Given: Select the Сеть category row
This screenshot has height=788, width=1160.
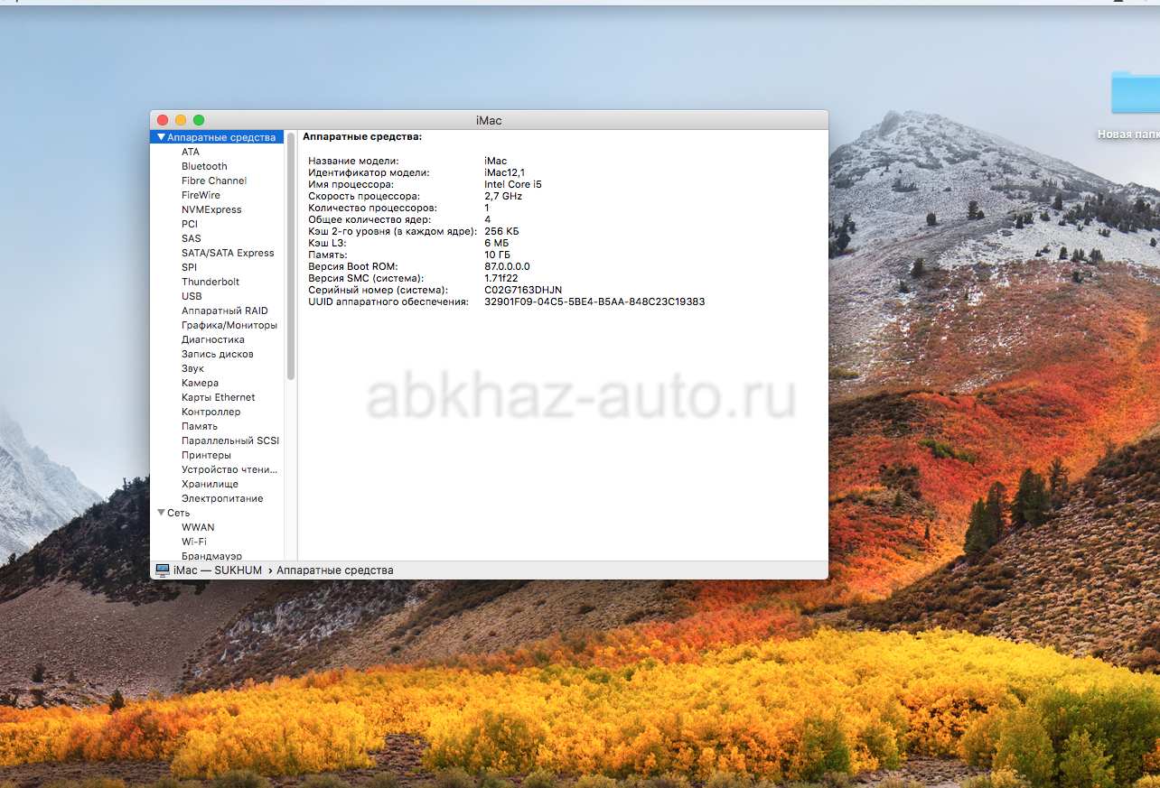Looking at the screenshot, I should pyautogui.click(x=178, y=513).
